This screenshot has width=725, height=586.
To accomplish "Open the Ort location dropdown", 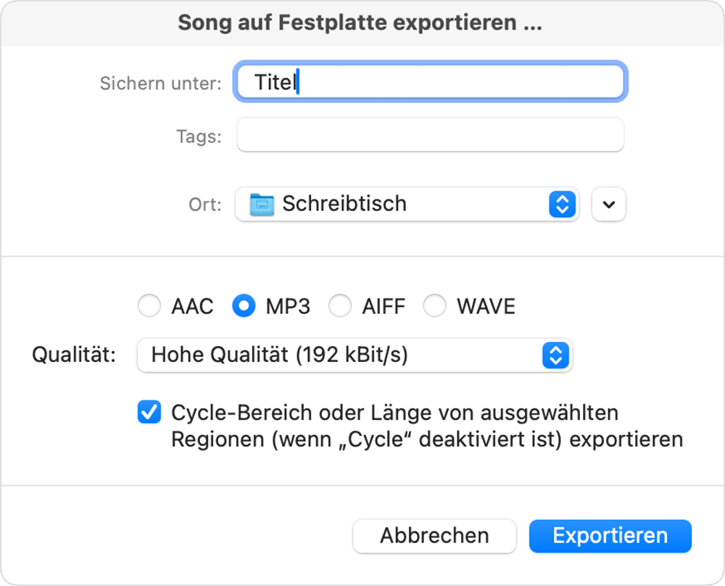I will point(406,204).
